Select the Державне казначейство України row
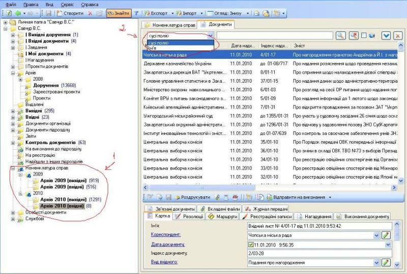Screen dimensions: 407x274 click(x=270, y=63)
